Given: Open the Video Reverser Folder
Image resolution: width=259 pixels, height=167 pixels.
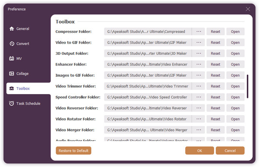Looking at the screenshot, I should 235,108.
